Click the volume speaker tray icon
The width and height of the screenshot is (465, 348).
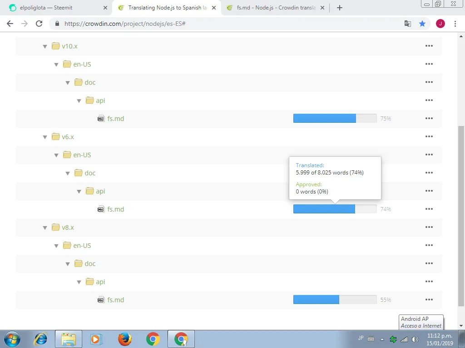pos(415,339)
